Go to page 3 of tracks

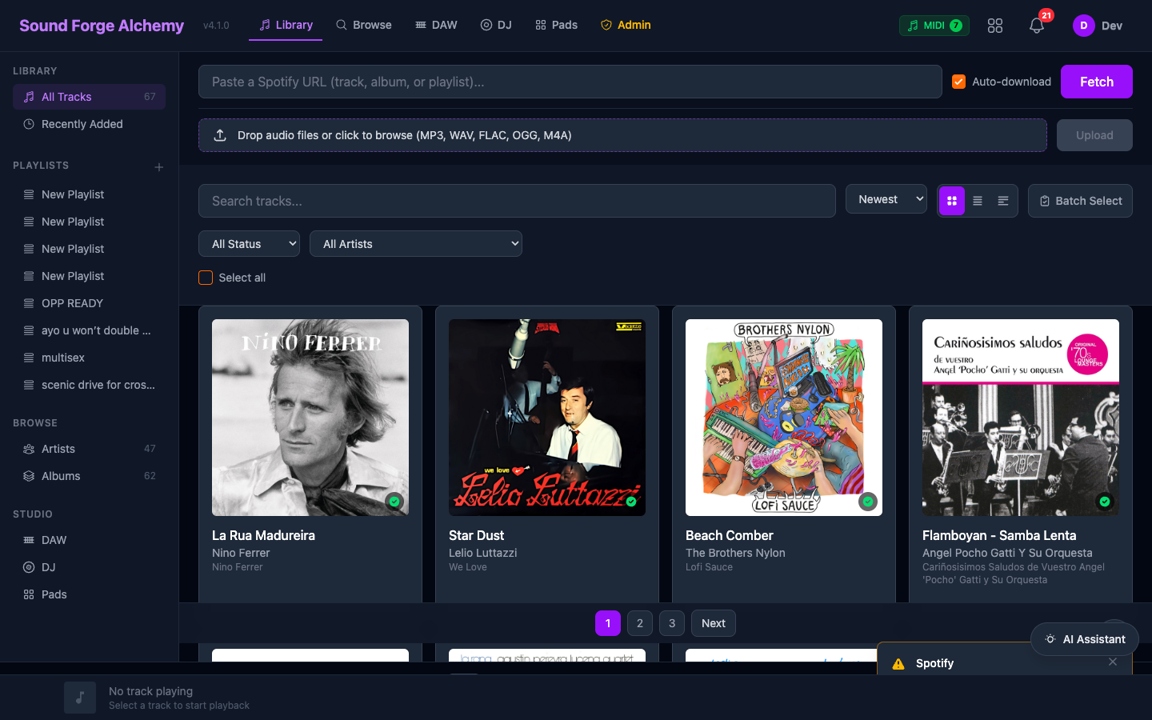671,623
